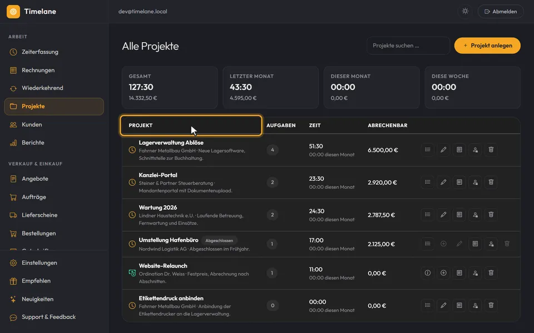
Task: Delete the Website-Relaunch project
Action: click(491, 273)
